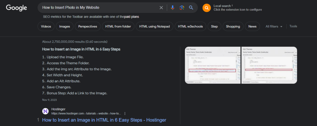
Task: Click 'Click the extension icon to configure' text
Action: point(238,10)
